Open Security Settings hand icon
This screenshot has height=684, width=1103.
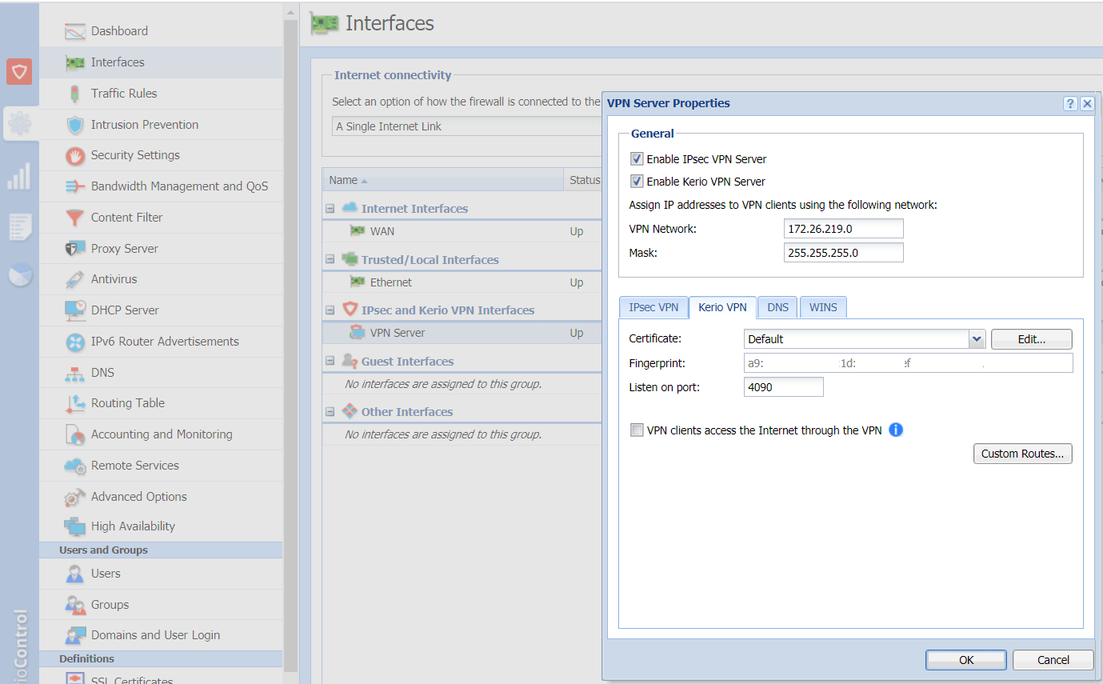[75, 155]
